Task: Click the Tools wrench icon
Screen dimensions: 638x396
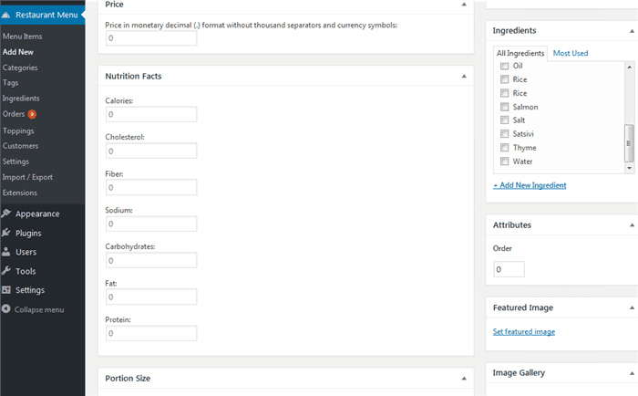Action: click(x=7, y=271)
